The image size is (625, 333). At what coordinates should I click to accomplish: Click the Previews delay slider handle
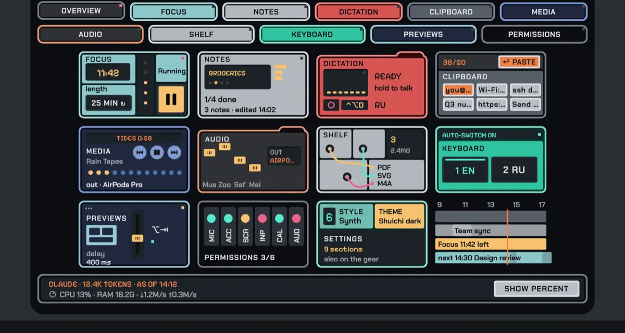coord(137,238)
